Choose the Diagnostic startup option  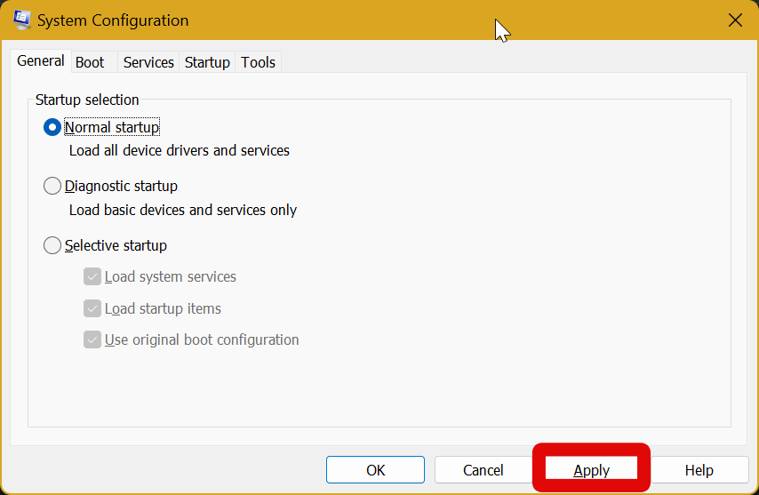tap(52, 187)
